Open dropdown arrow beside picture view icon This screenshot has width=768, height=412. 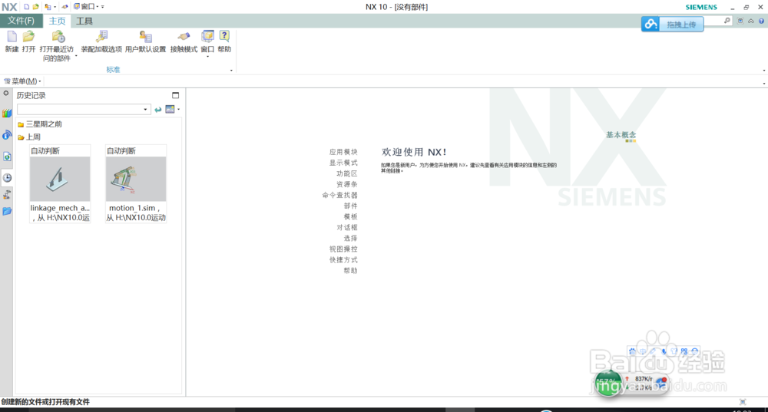pos(178,109)
